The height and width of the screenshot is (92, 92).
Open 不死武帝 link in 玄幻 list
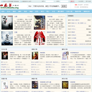click(3, 67)
